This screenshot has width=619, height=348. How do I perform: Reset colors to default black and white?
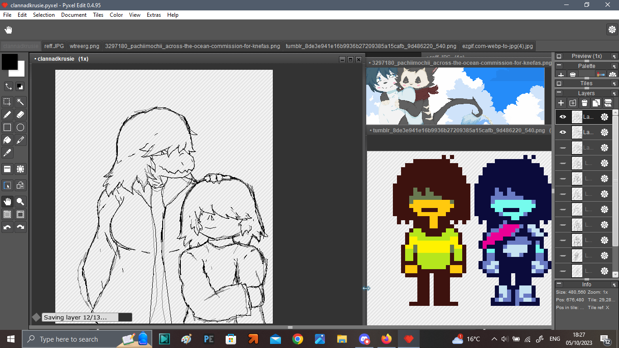click(20, 86)
